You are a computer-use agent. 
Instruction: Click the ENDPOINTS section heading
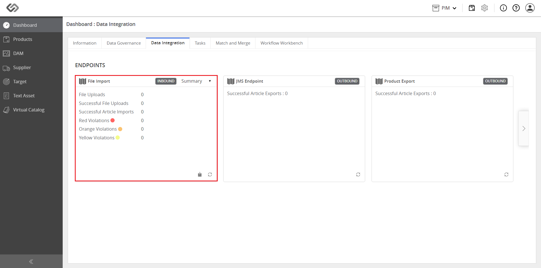point(90,65)
